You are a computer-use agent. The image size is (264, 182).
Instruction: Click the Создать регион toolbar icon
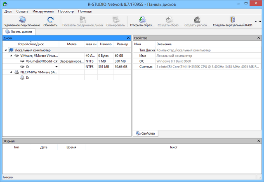tap(197, 19)
